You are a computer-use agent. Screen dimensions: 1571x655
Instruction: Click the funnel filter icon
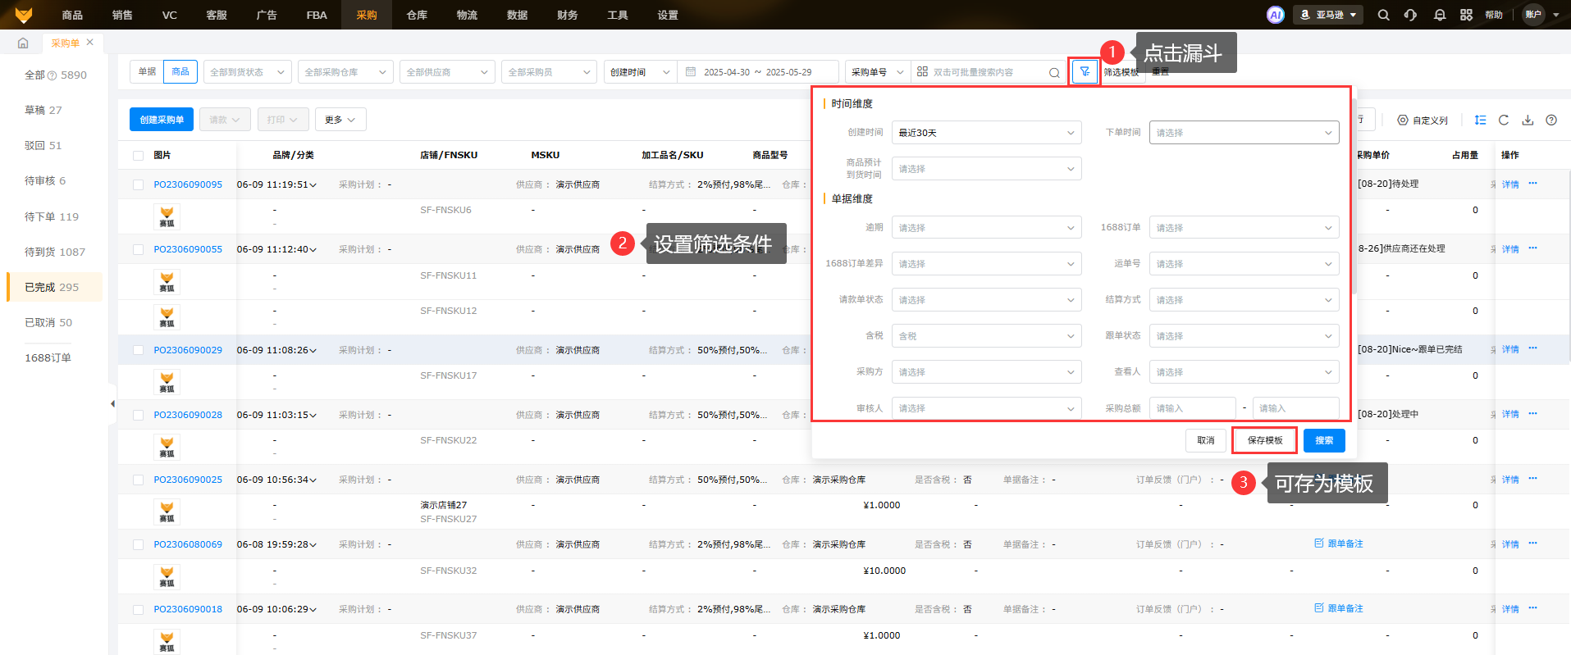tap(1085, 72)
